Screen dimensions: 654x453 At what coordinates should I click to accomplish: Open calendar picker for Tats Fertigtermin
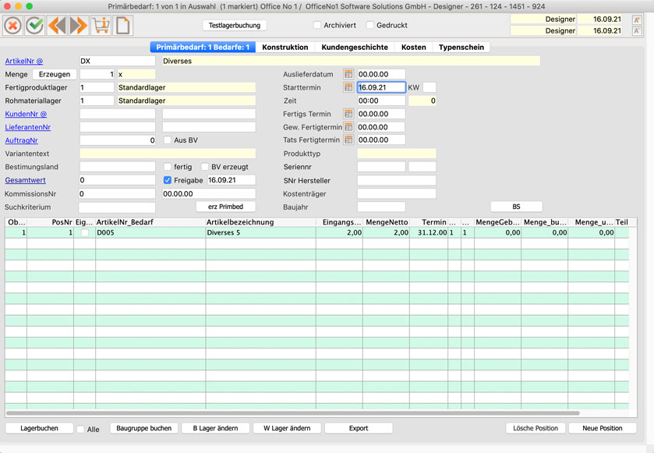tap(348, 140)
